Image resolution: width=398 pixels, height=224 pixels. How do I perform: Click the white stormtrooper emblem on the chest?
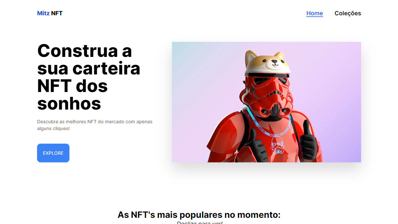278,145
